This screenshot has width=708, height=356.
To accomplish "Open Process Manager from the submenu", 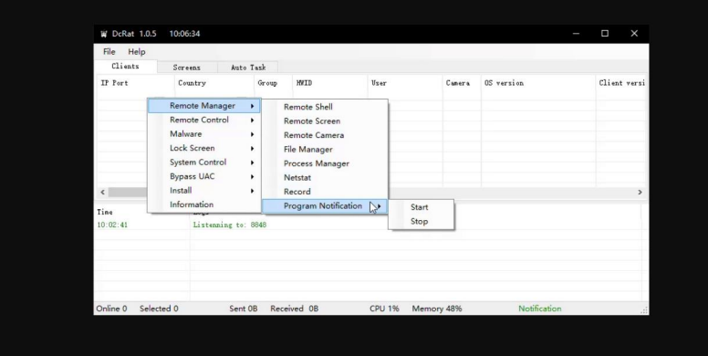I will (x=325, y=163).
